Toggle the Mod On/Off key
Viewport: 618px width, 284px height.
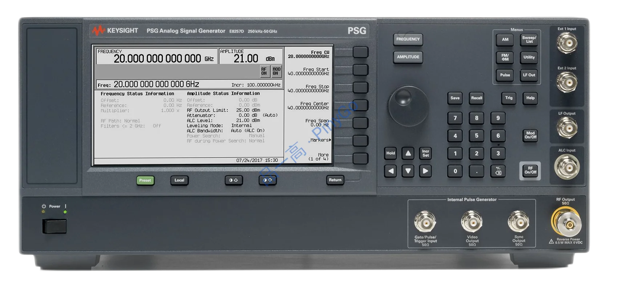point(530,135)
